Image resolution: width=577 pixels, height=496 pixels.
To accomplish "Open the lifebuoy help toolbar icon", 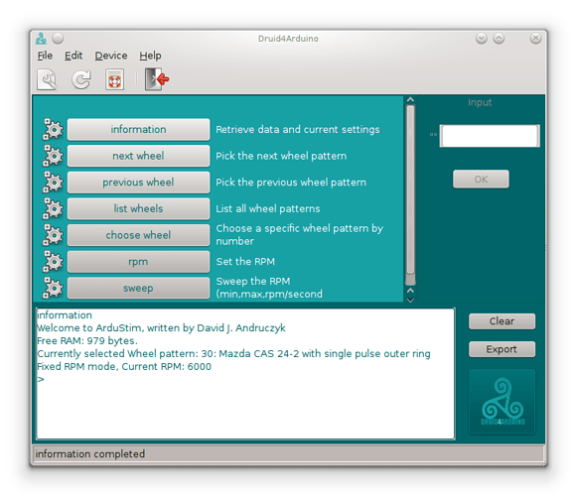I will tap(115, 79).
